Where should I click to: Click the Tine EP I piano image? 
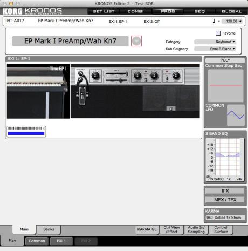pos(38,91)
